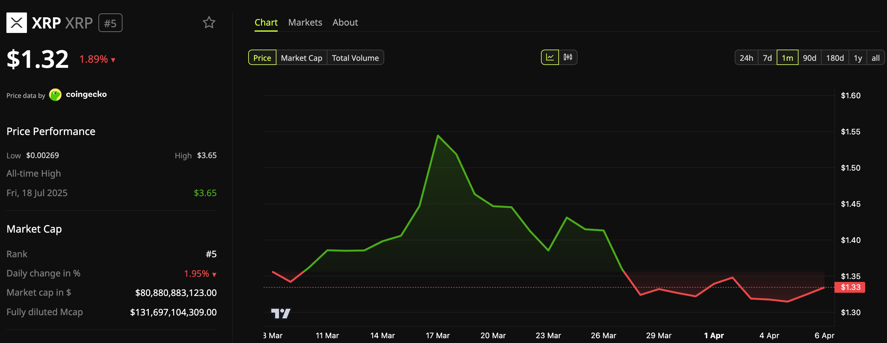Screen dimensions: 887x343
Task: Click the Price Performance heading
Action: point(51,131)
